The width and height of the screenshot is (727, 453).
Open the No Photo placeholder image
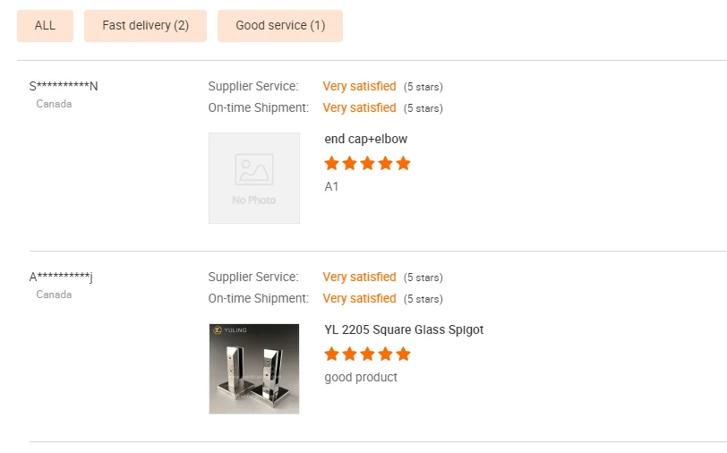pyautogui.click(x=254, y=178)
